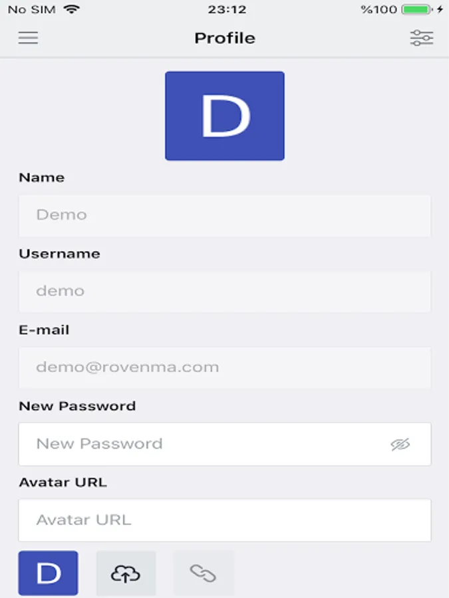Image resolution: width=449 pixels, height=598 pixels.
Task: Click the demo@rovenma.com email field
Action: (x=225, y=367)
